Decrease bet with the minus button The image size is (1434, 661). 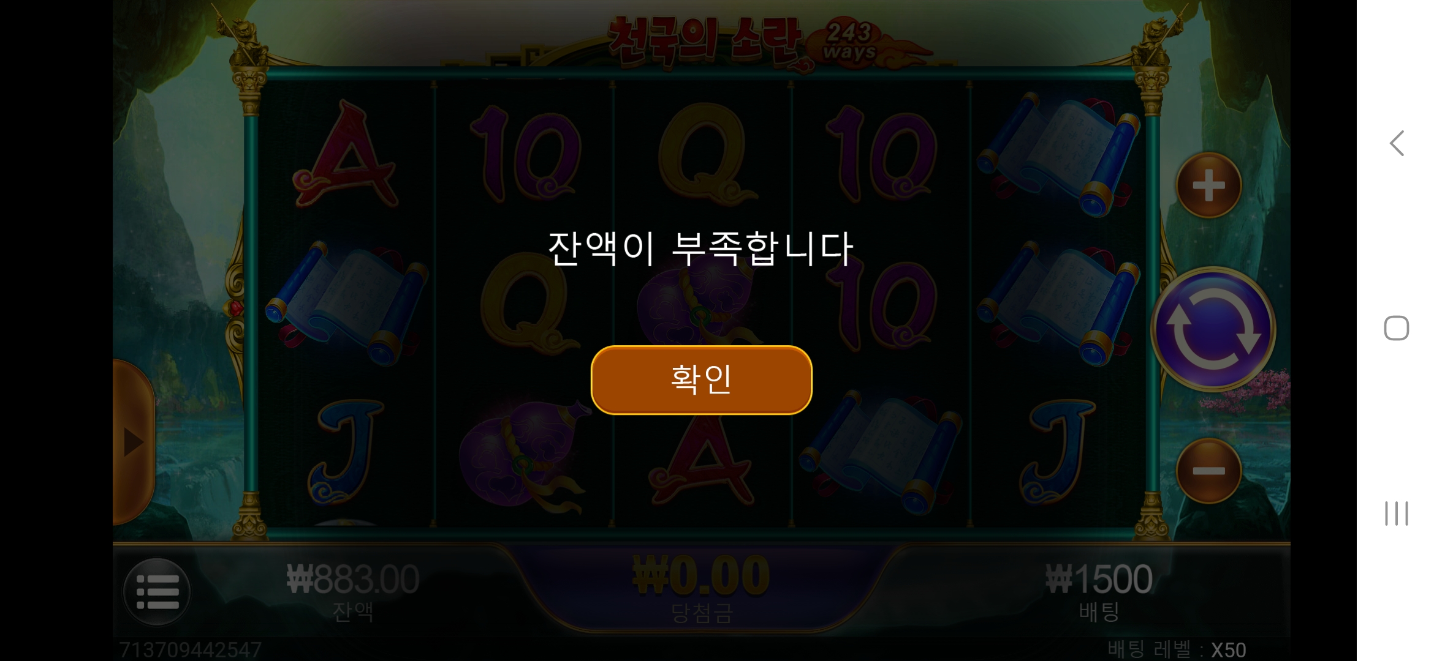click(1208, 471)
